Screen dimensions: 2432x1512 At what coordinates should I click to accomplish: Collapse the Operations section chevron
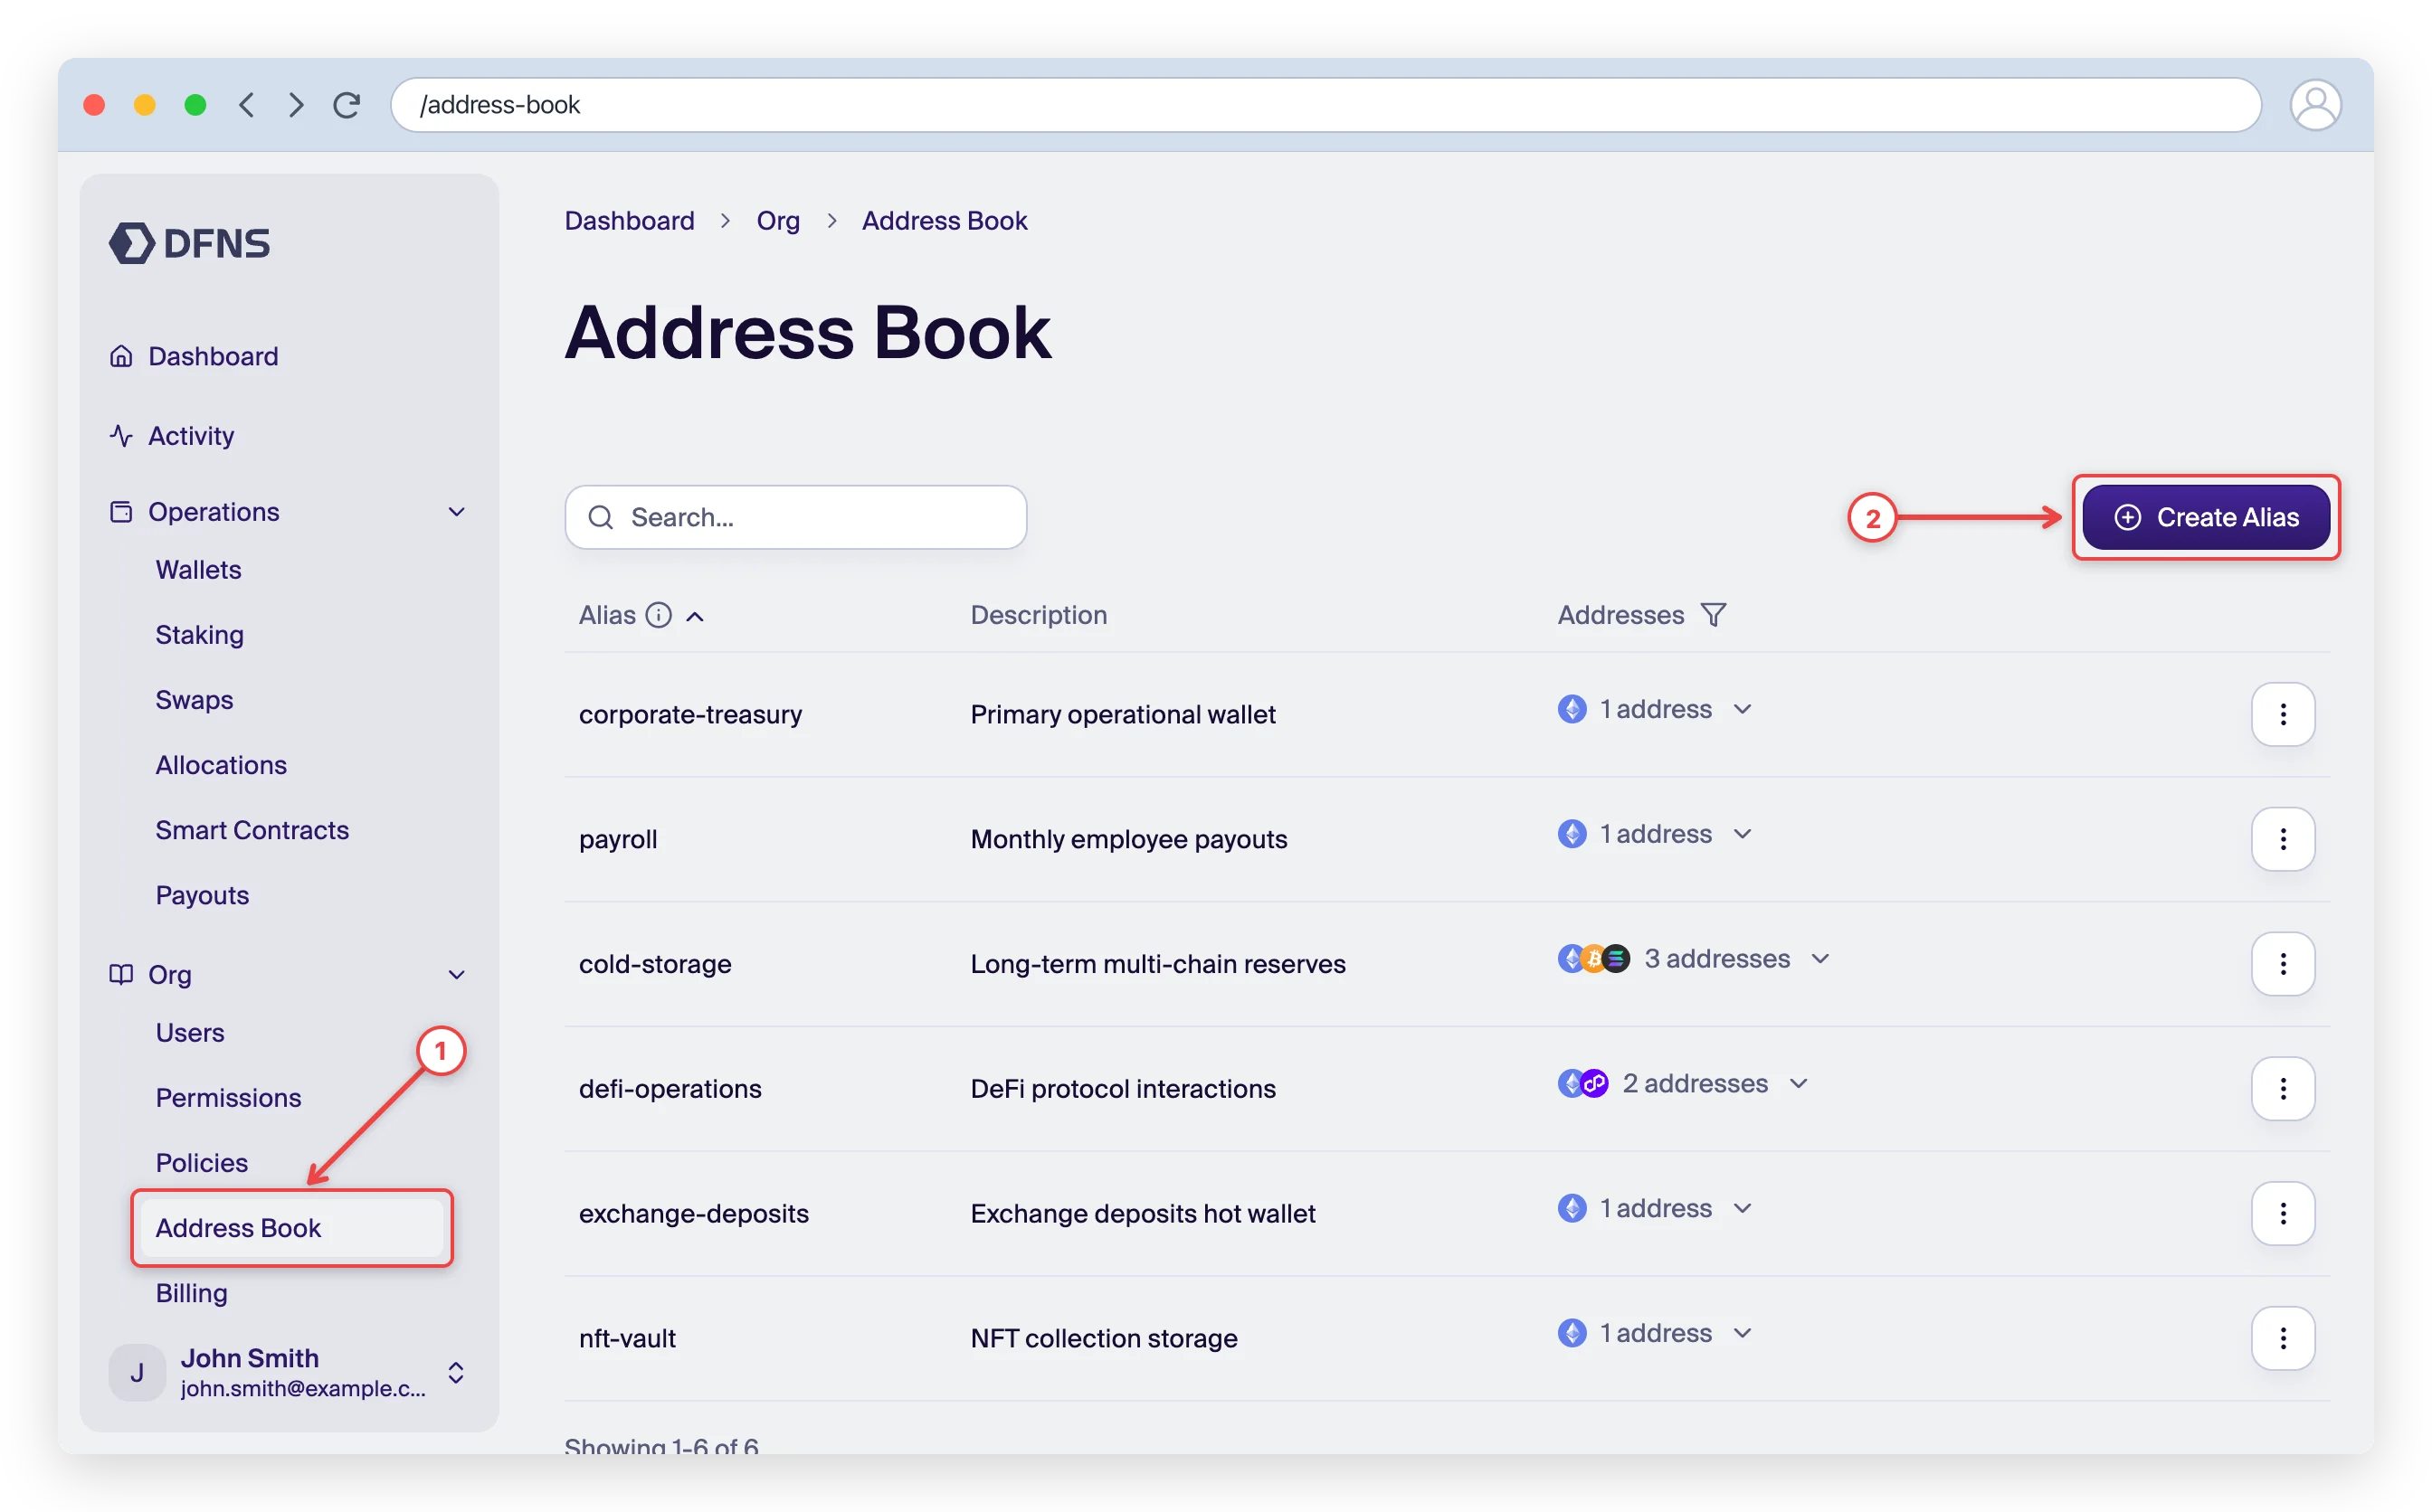click(456, 512)
